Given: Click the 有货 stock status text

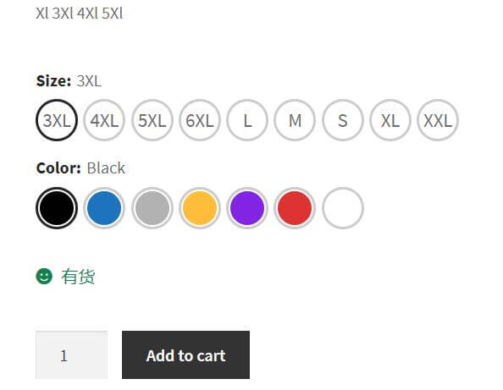Looking at the screenshot, I should tap(78, 277).
